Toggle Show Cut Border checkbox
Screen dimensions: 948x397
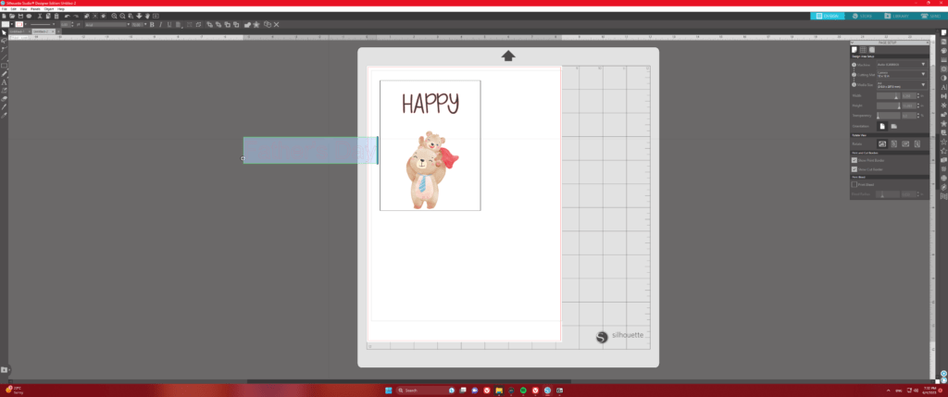tap(854, 169)
